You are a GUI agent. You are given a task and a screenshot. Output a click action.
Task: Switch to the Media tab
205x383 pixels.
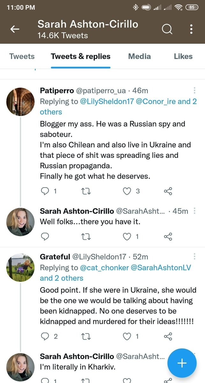(139, 57)
